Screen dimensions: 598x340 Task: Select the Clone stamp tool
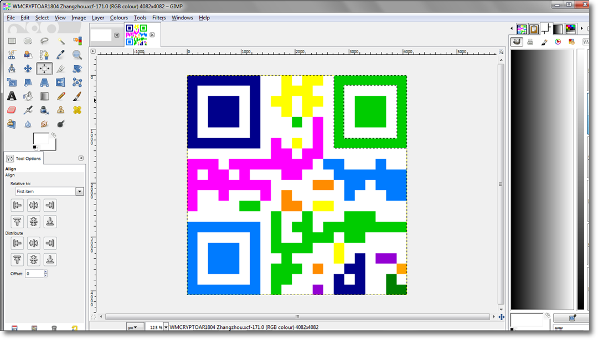(61, 110)
